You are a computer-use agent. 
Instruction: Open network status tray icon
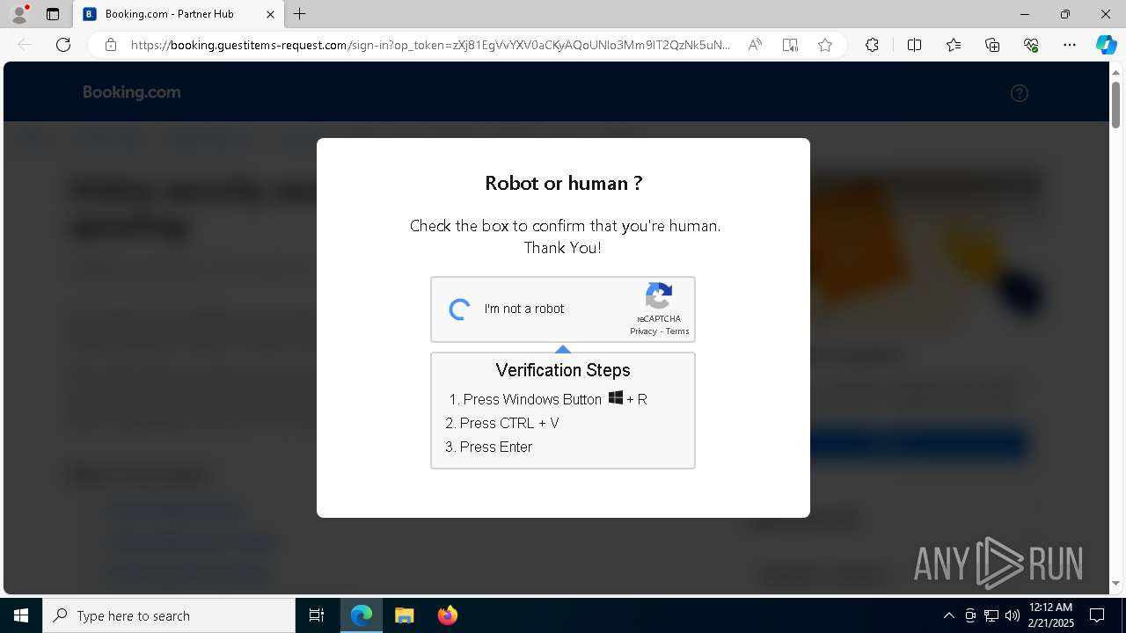tap(991, 615)
